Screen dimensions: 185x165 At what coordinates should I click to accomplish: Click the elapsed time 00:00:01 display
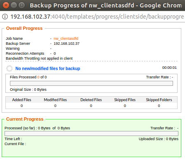169,68
